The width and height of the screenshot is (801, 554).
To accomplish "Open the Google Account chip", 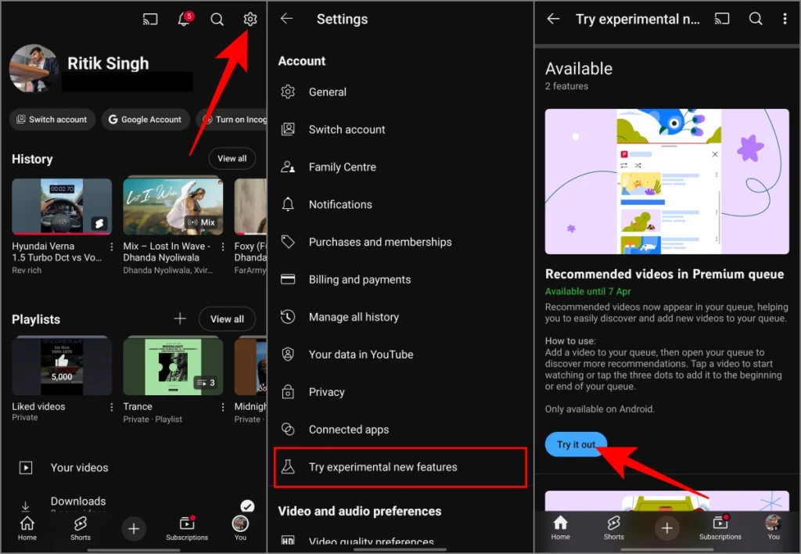I will 145,119.
